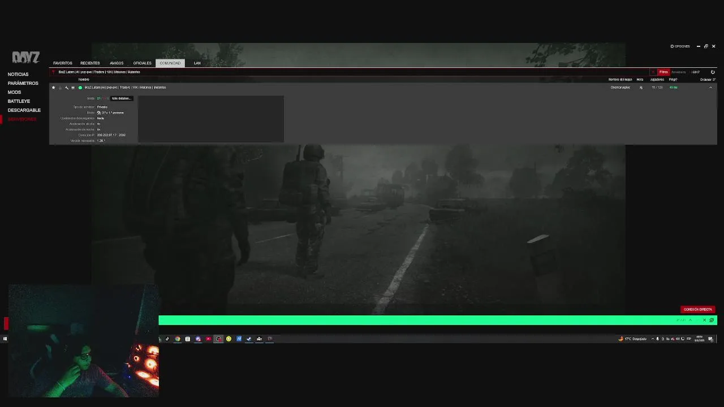This screenshot has width=724, height=407.
Task: Click the CONEXIÓN DIRECTA button
Action: [697, 309]
